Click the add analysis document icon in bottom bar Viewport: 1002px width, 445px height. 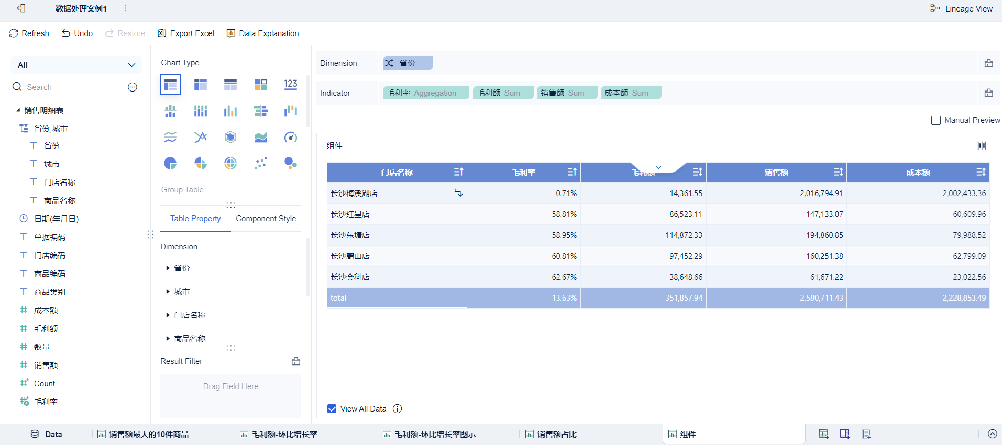[x=866, y=434]
